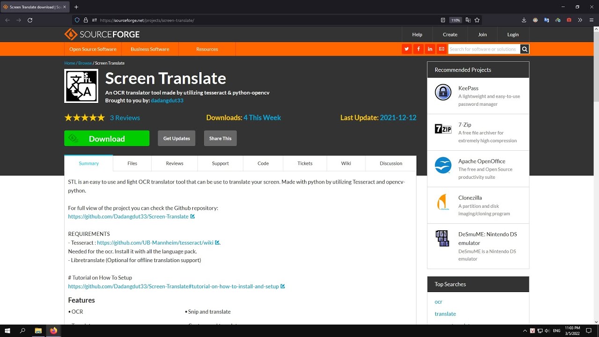The image size is (599, 337).
Task: Click the red camera extension icon
Action: 569,20
